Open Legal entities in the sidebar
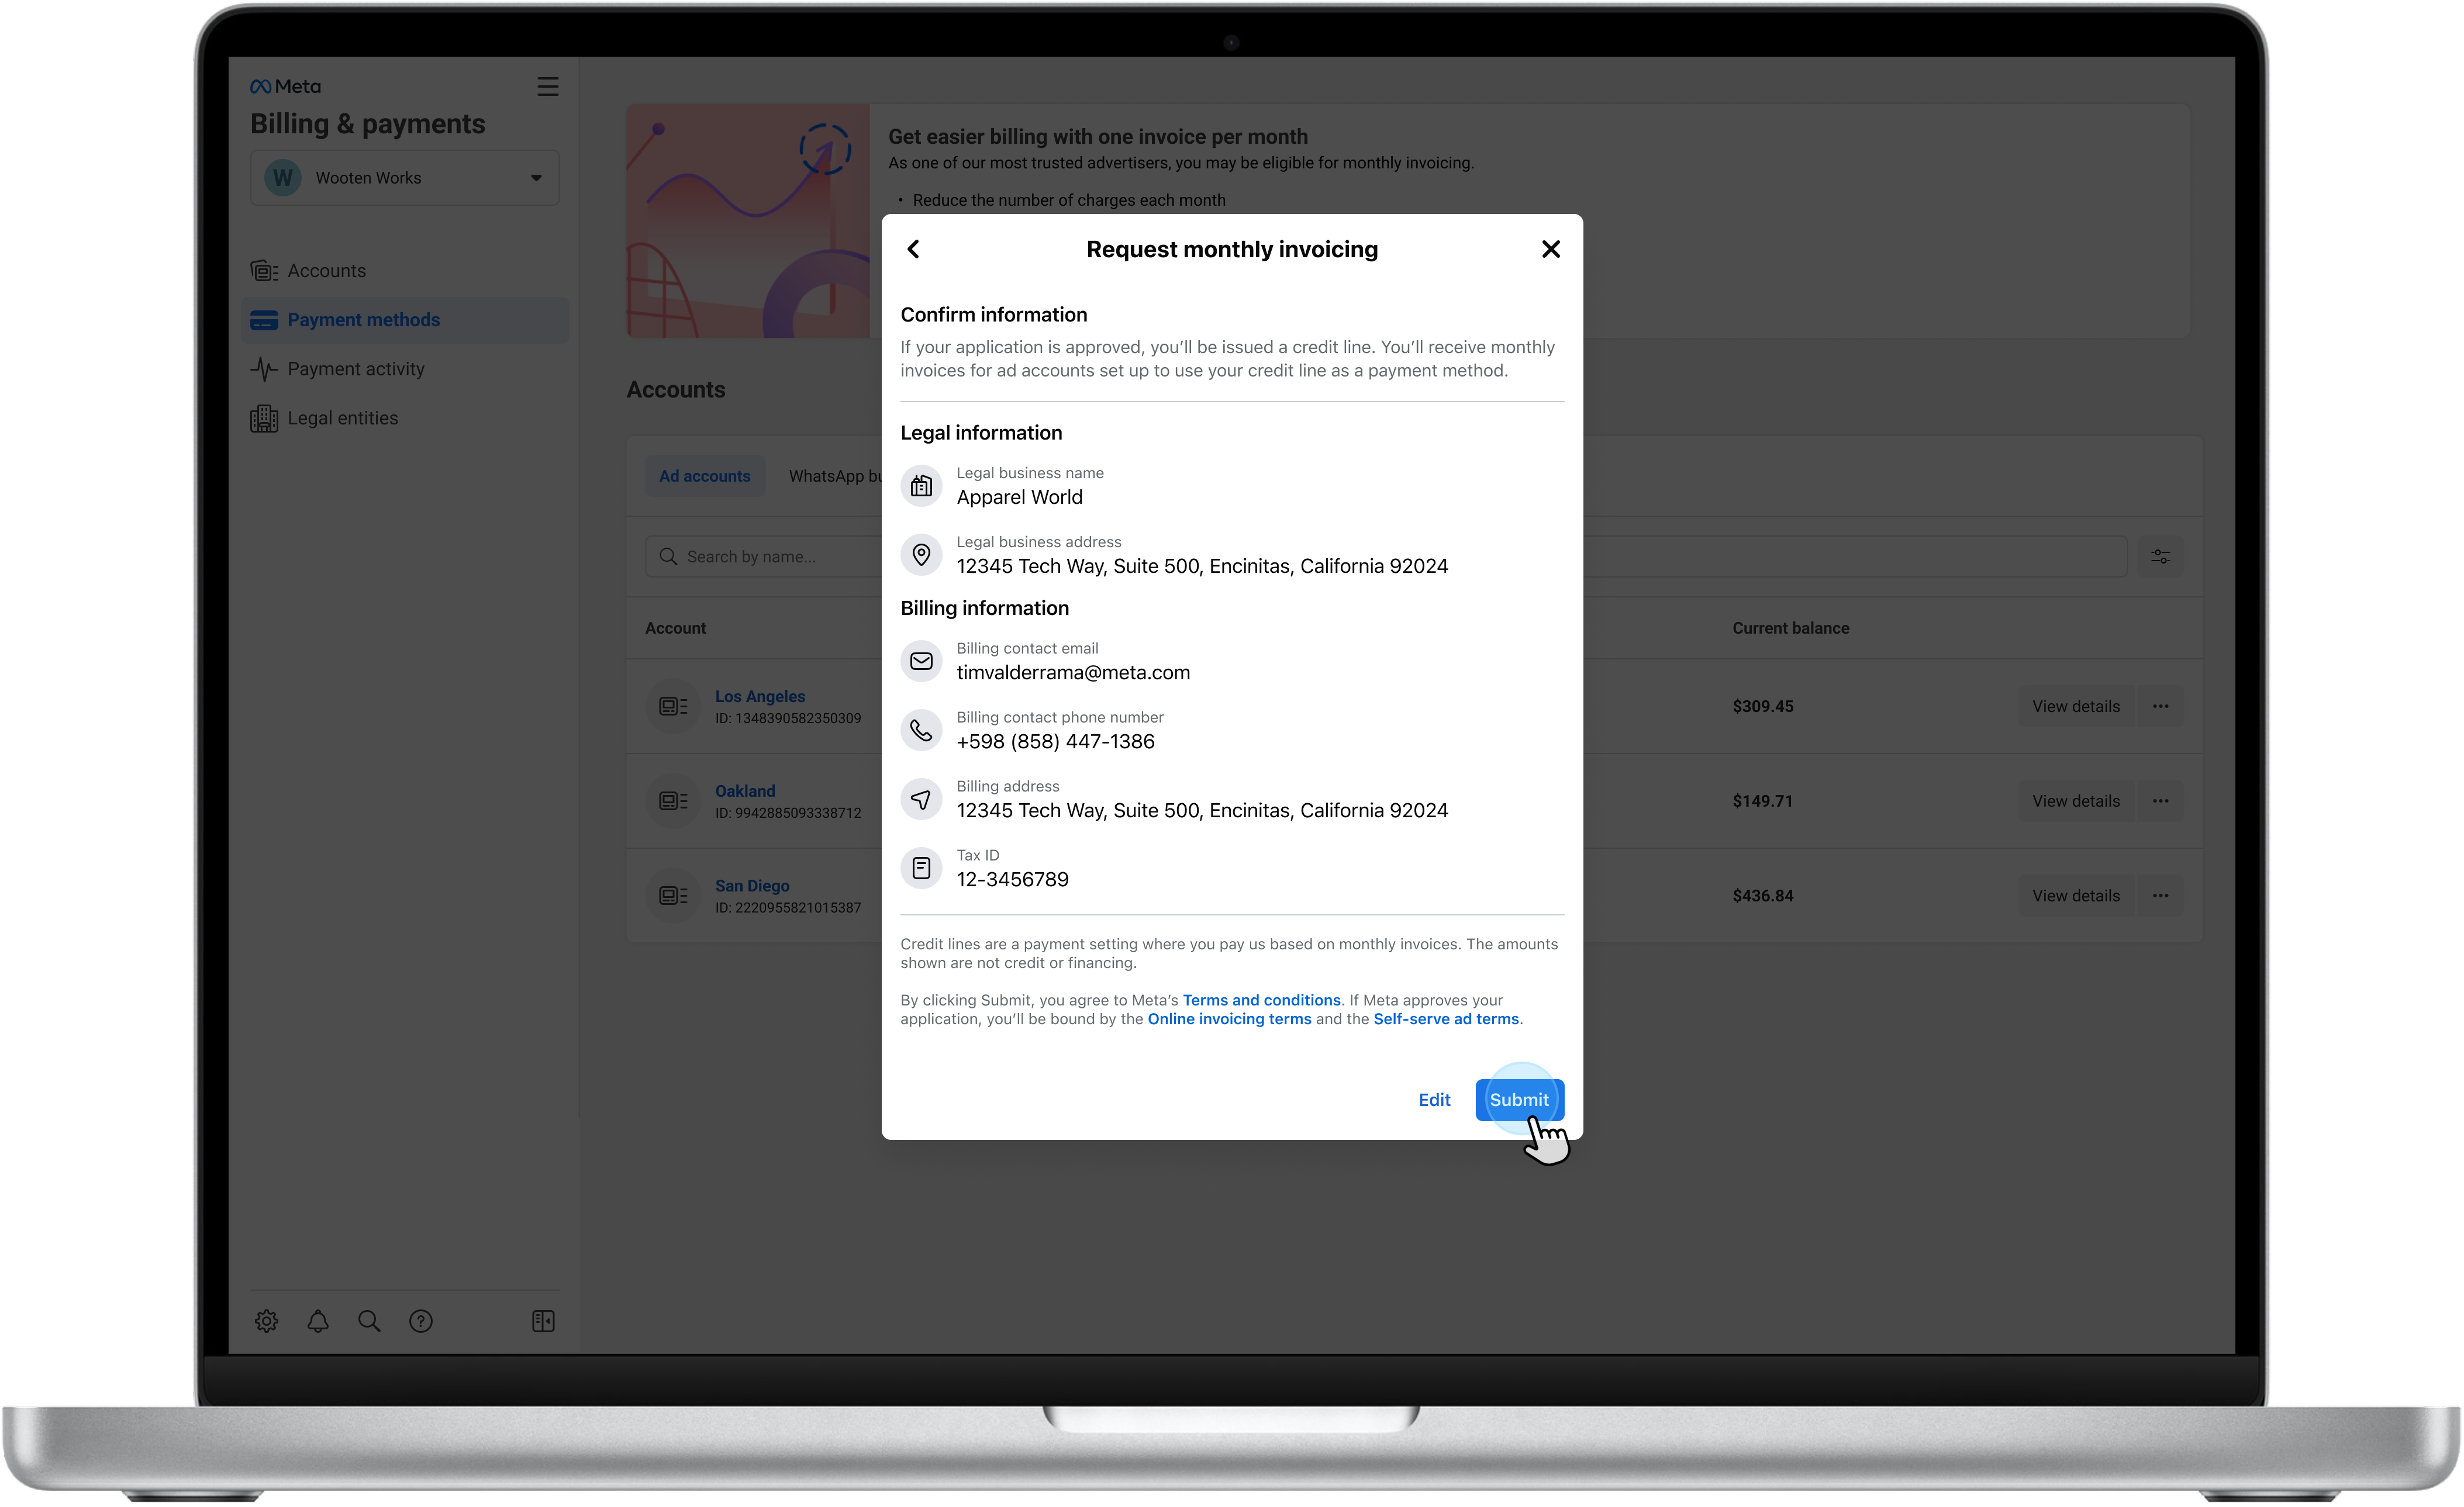 coord(405,418)
